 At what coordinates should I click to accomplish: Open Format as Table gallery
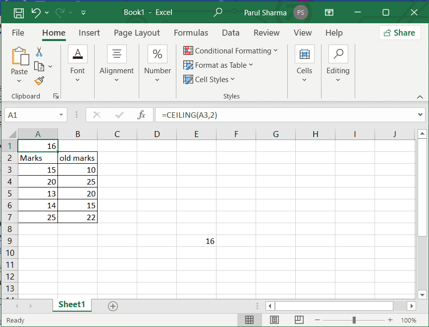[218, 65]
